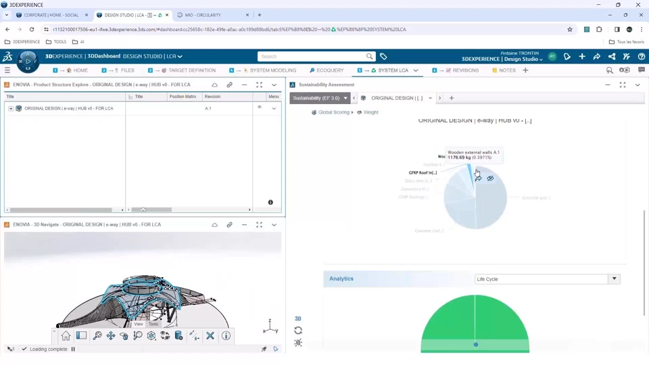Pause loading in 3D Navigate status bar
This screenshot has width=649, height=365.
[73, 349]
